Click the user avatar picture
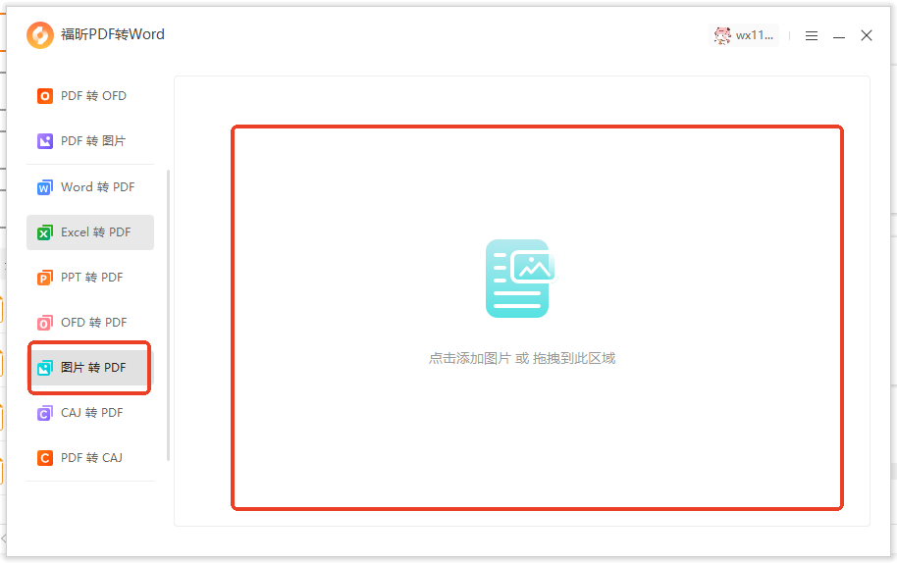Viewport: 897px width, 563px height. (722, 35)
